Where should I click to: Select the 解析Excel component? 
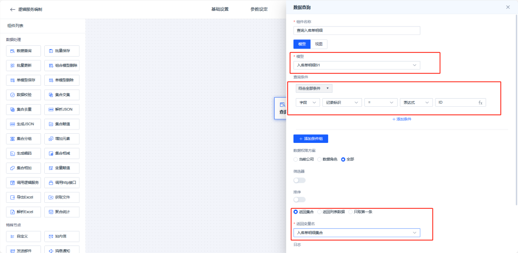(x=23, y=211)
